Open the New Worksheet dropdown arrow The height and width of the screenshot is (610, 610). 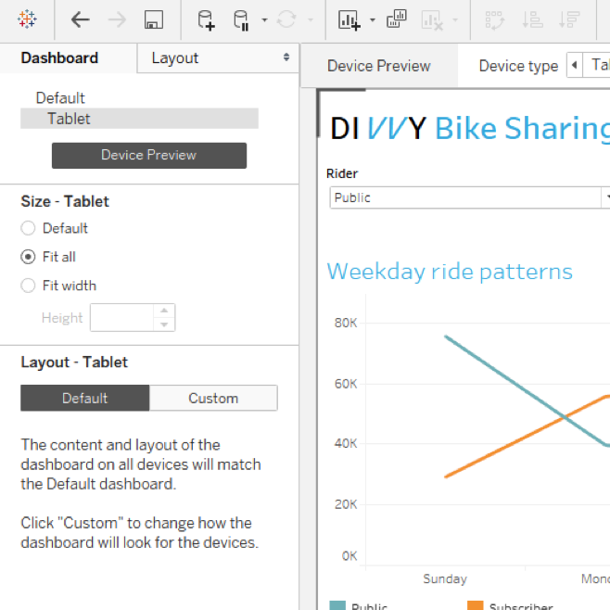372,20
